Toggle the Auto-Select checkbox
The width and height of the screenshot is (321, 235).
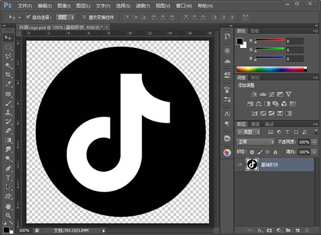coord(28,17)
